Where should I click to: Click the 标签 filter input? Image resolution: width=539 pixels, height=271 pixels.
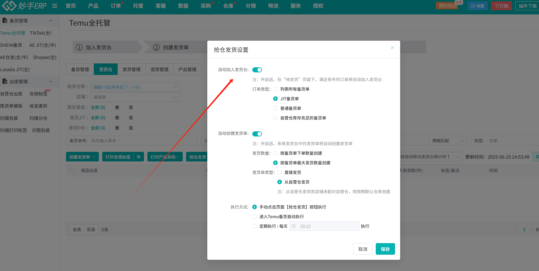513,141
